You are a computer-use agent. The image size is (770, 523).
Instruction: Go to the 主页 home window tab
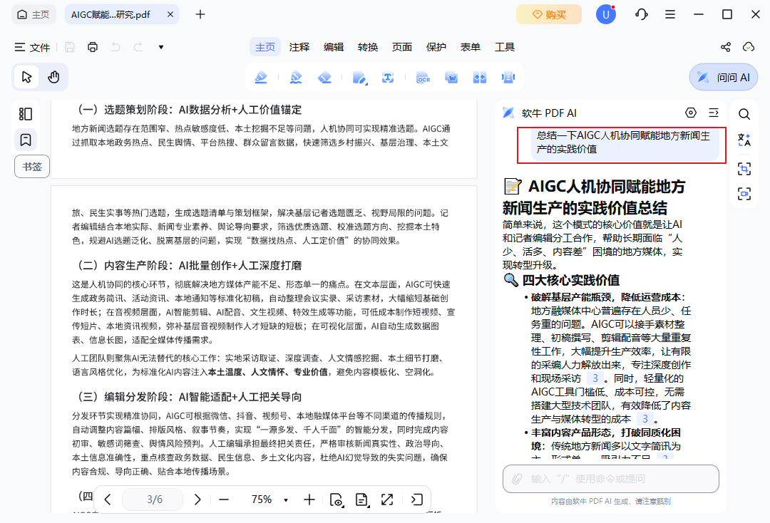(x=34, y=14)
